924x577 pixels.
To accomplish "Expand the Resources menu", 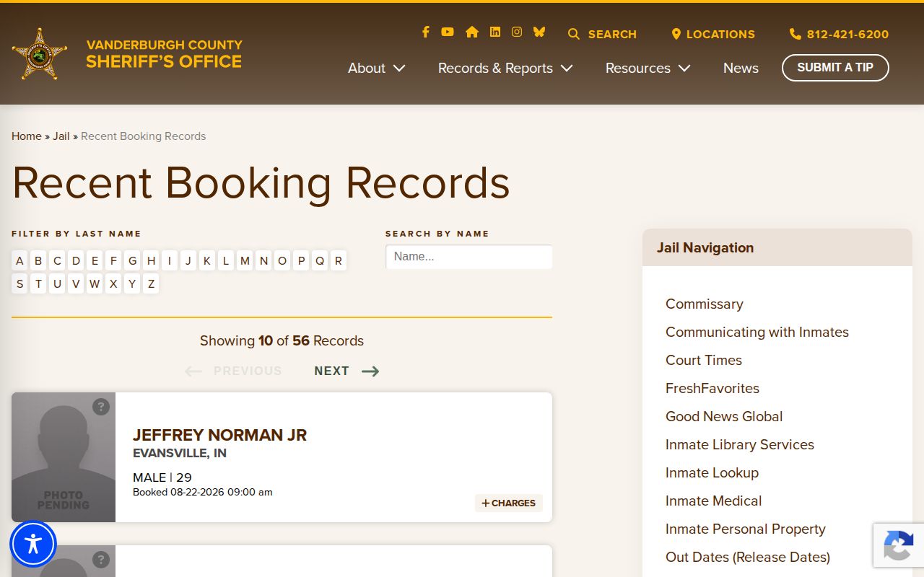I will click(x=648, y=68).
